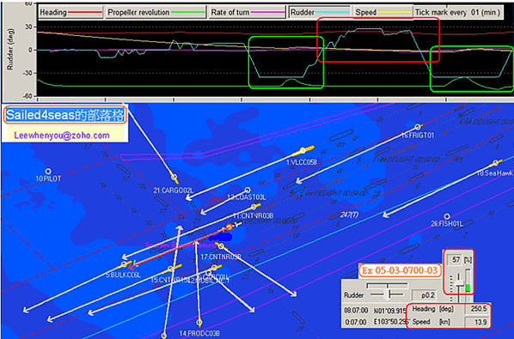Viewport: 514px width, 339px height.
Task: Select the 10:PILOT vessel marker
Action: pos(48,172)
